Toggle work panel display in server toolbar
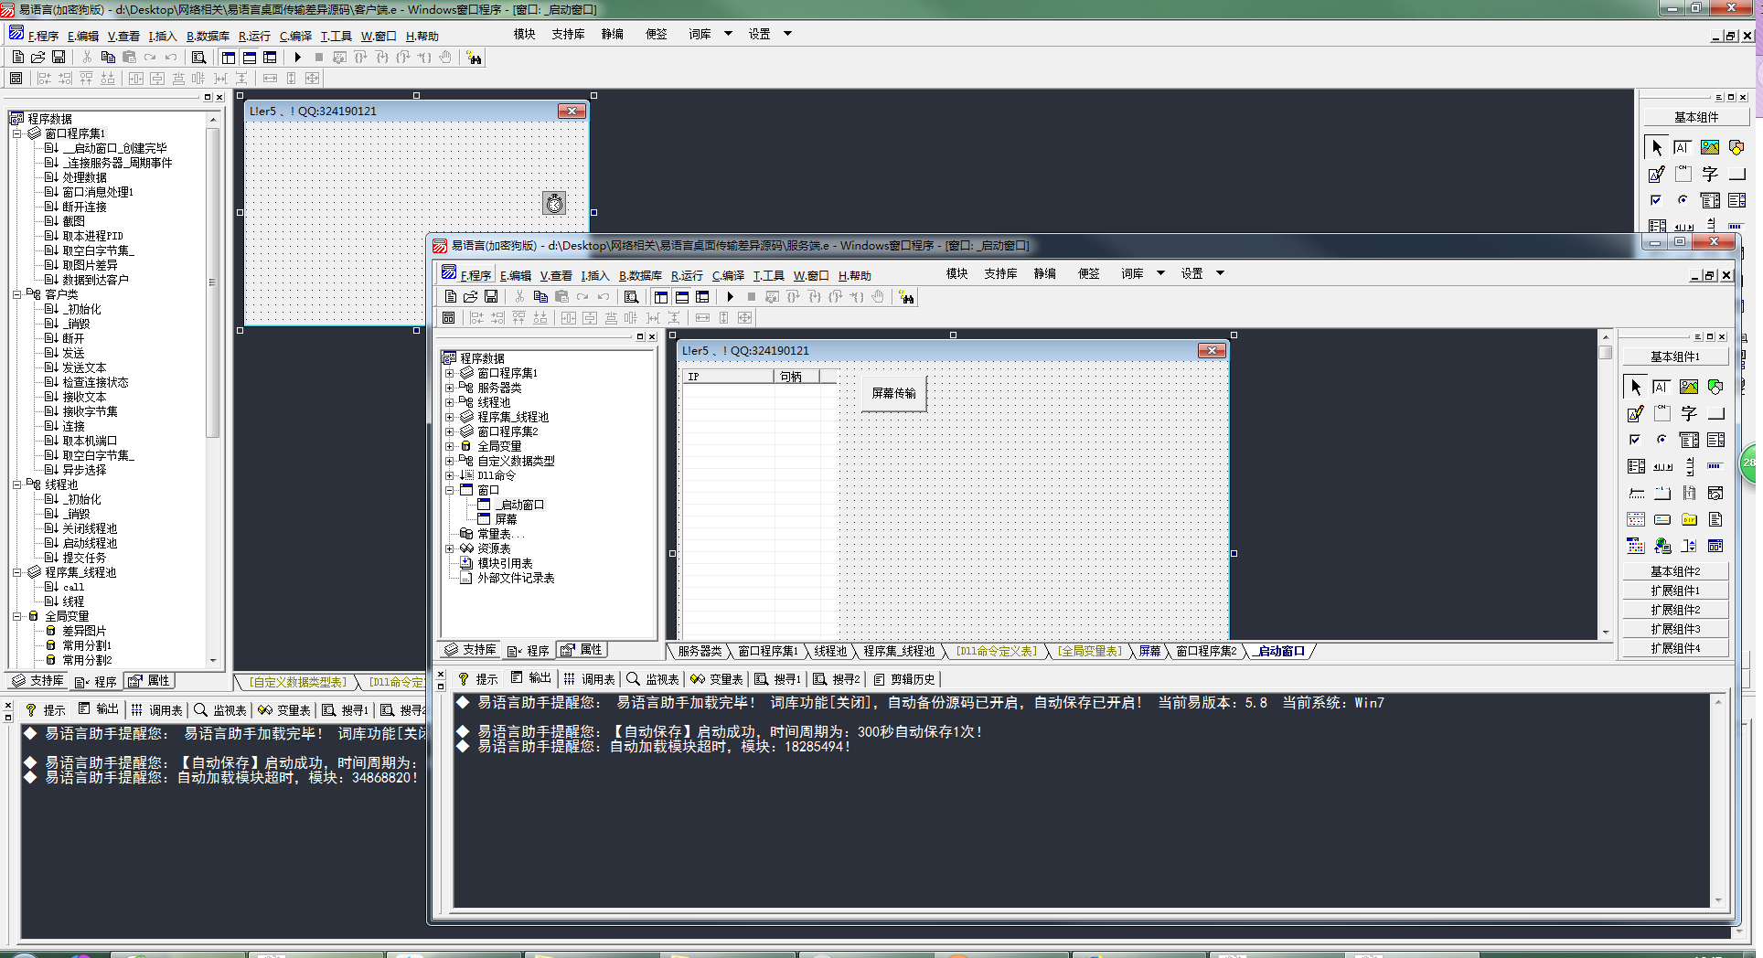 pyautogui.click(x=661, y=297)
